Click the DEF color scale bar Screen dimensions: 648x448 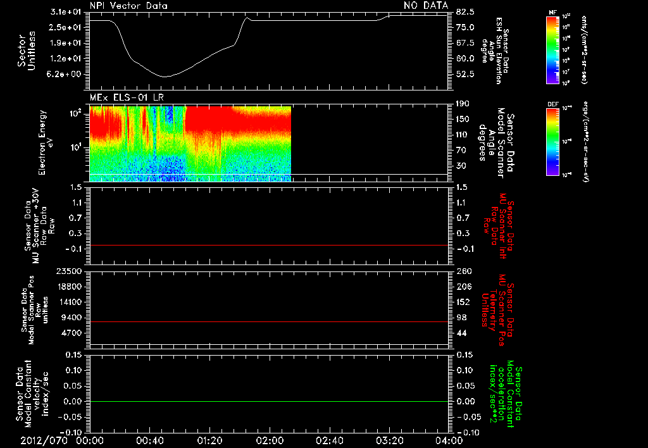click(x=552, y=142)
